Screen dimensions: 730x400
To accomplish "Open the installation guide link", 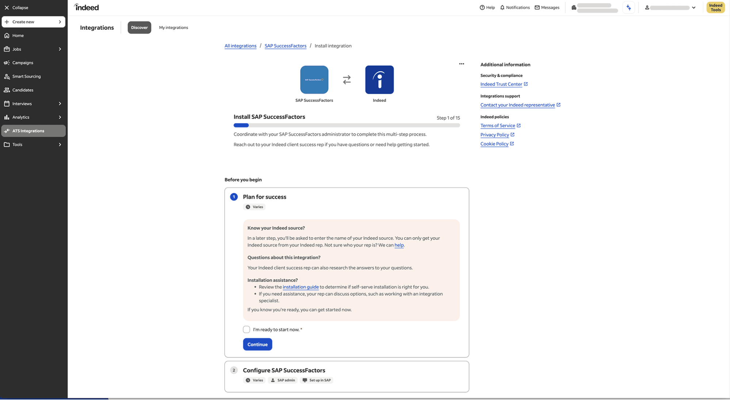I will pos(301,287).
